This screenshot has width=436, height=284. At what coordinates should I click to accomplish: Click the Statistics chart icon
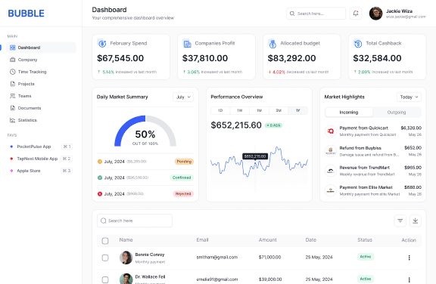point(13,120)
